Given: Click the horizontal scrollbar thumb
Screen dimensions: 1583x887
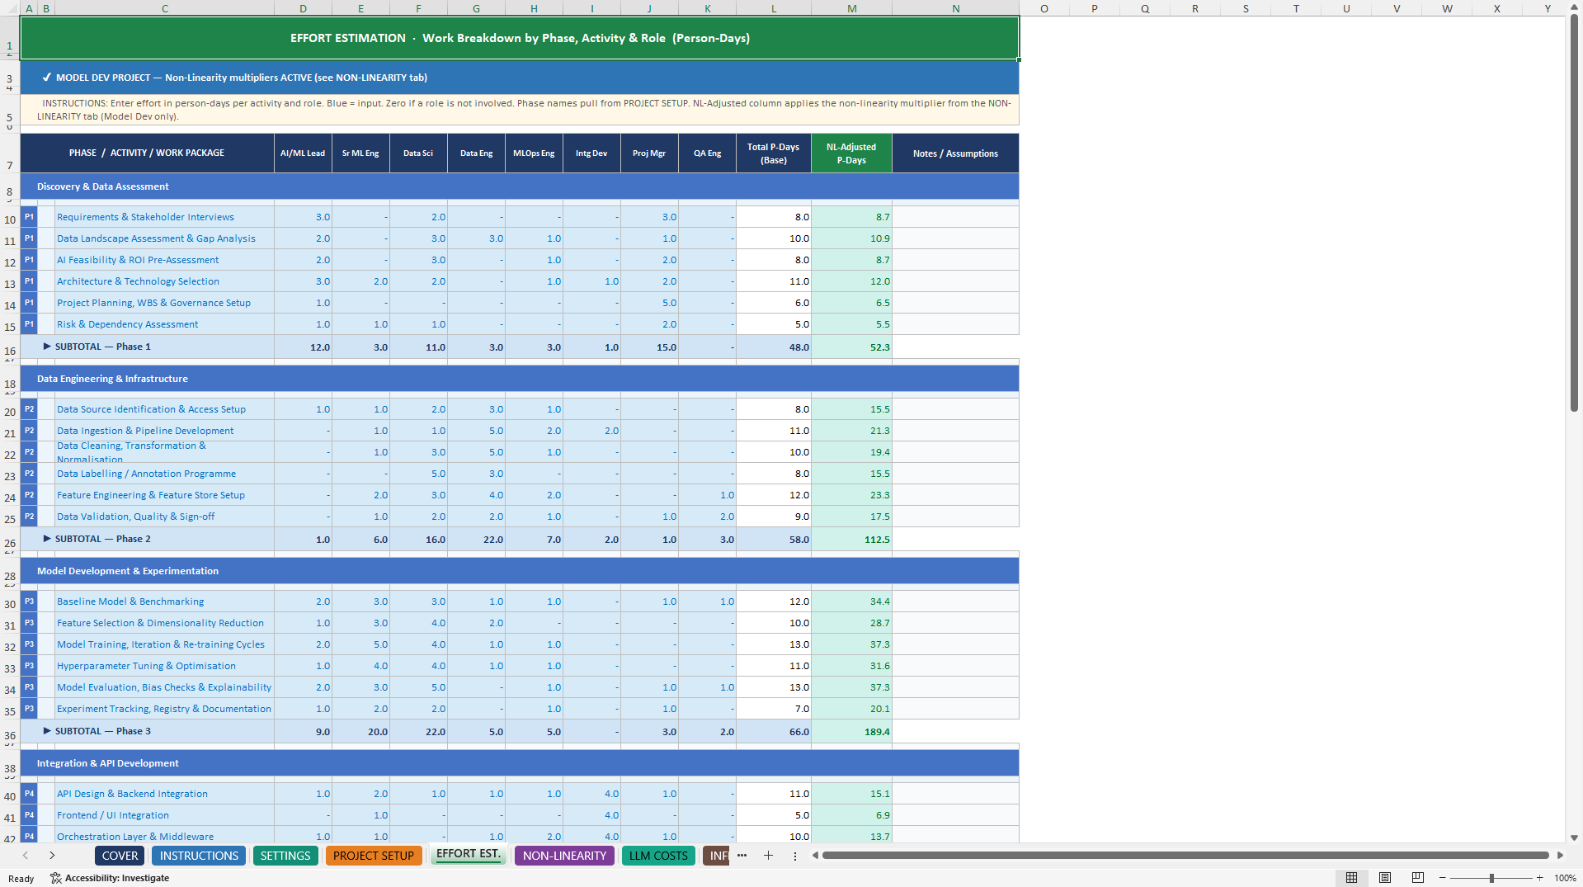Looking at the screenshot, I should [x=1185, y=856].
